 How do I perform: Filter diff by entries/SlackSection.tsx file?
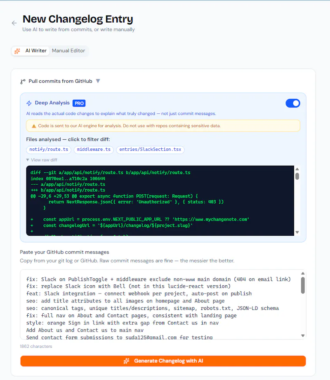[x=150, y=150]
